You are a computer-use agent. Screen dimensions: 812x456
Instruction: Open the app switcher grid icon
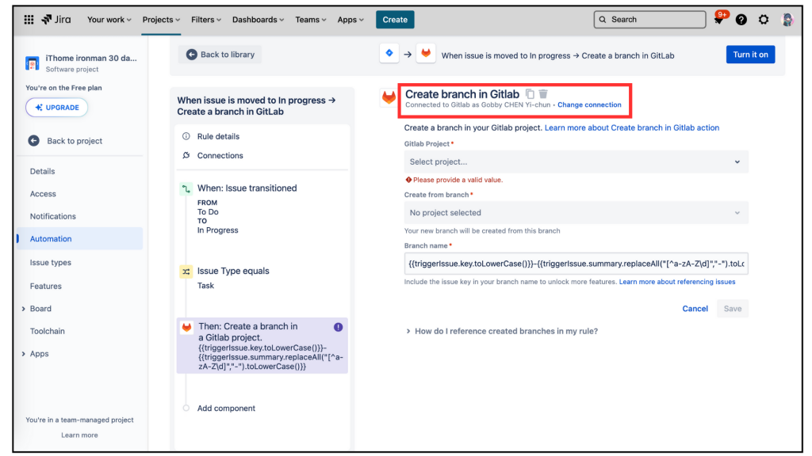pos(29,20)
